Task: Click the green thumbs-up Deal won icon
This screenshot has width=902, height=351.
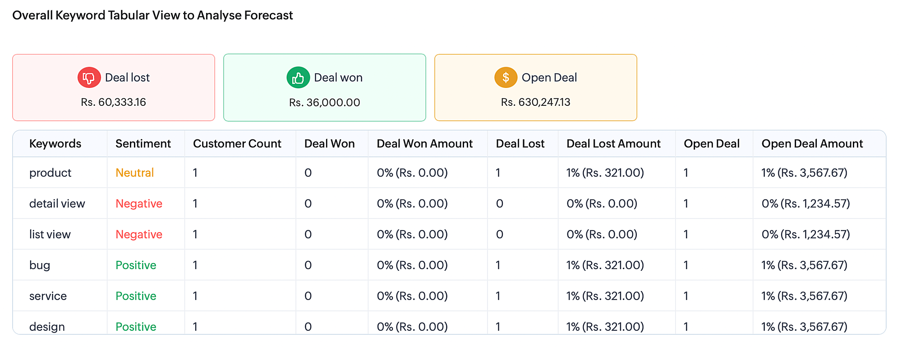Action: coord(298,77)
